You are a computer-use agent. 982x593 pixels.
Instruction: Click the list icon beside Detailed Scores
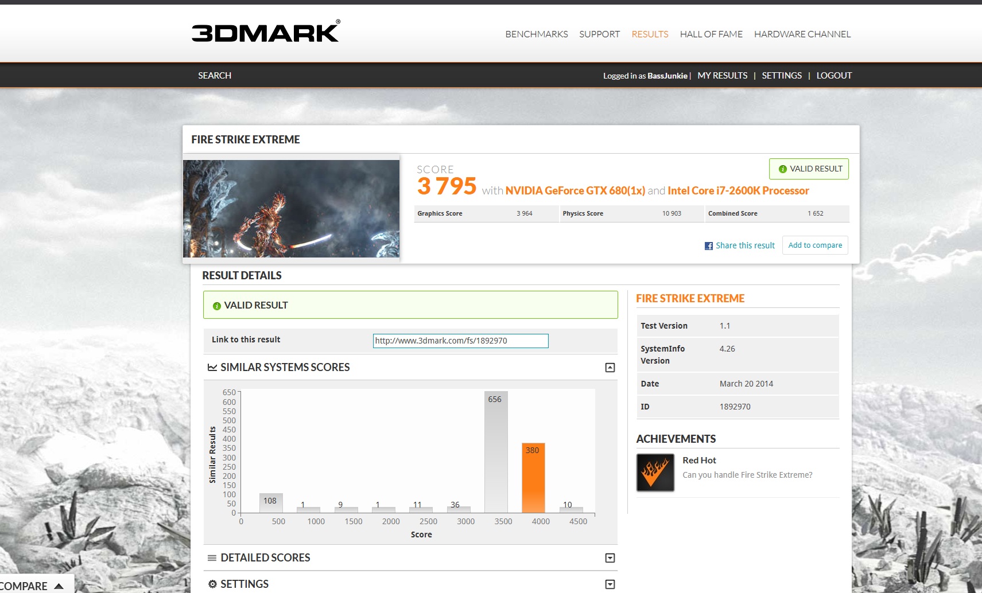212,558
